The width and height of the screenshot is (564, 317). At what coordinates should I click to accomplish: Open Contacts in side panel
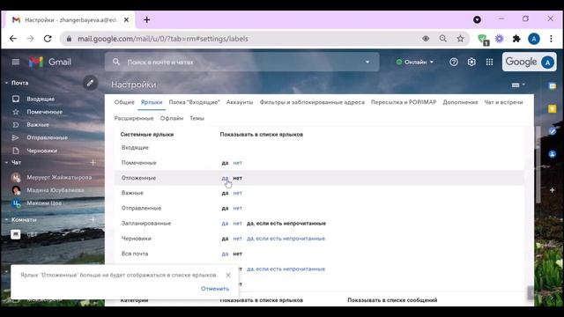pyautogui.click(x=553, y=154)
